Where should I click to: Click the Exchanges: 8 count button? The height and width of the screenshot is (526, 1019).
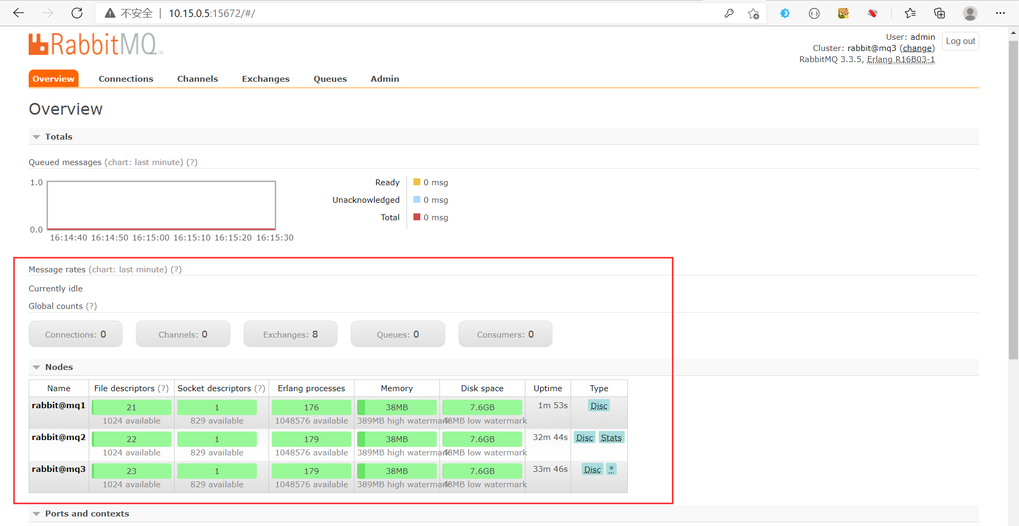coord(290,334)
